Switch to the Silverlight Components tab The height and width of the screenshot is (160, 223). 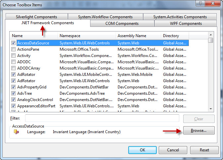(36, 17)
